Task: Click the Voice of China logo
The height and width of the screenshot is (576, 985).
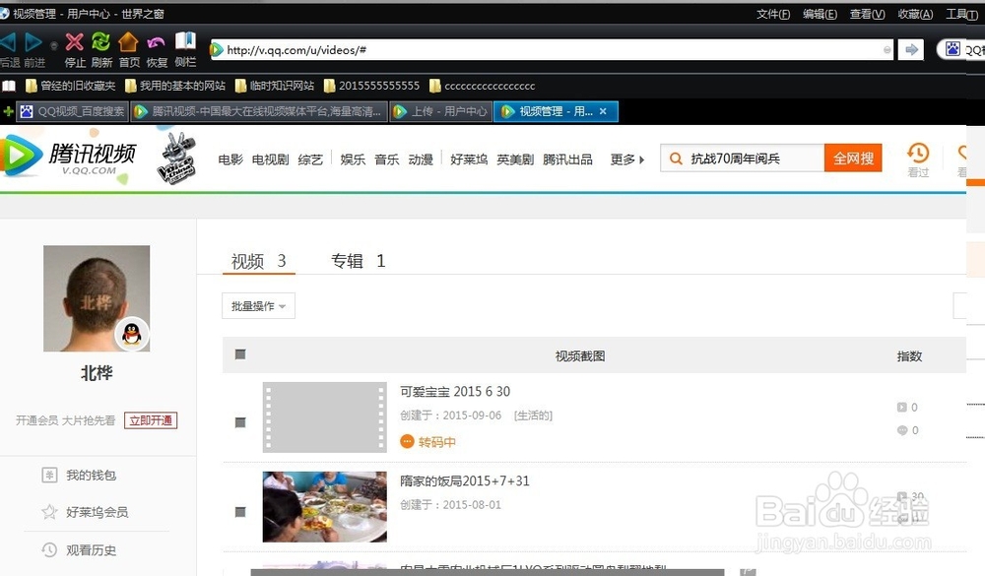Action: [177, 159]
